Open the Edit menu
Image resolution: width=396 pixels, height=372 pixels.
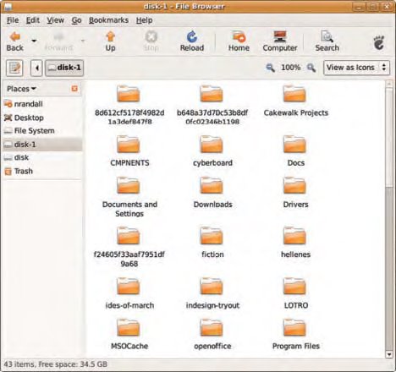[x=33, y=20]
